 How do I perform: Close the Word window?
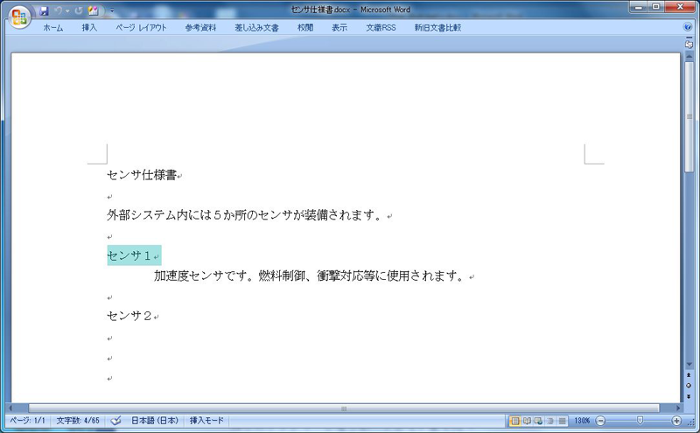tap(680, 7)
